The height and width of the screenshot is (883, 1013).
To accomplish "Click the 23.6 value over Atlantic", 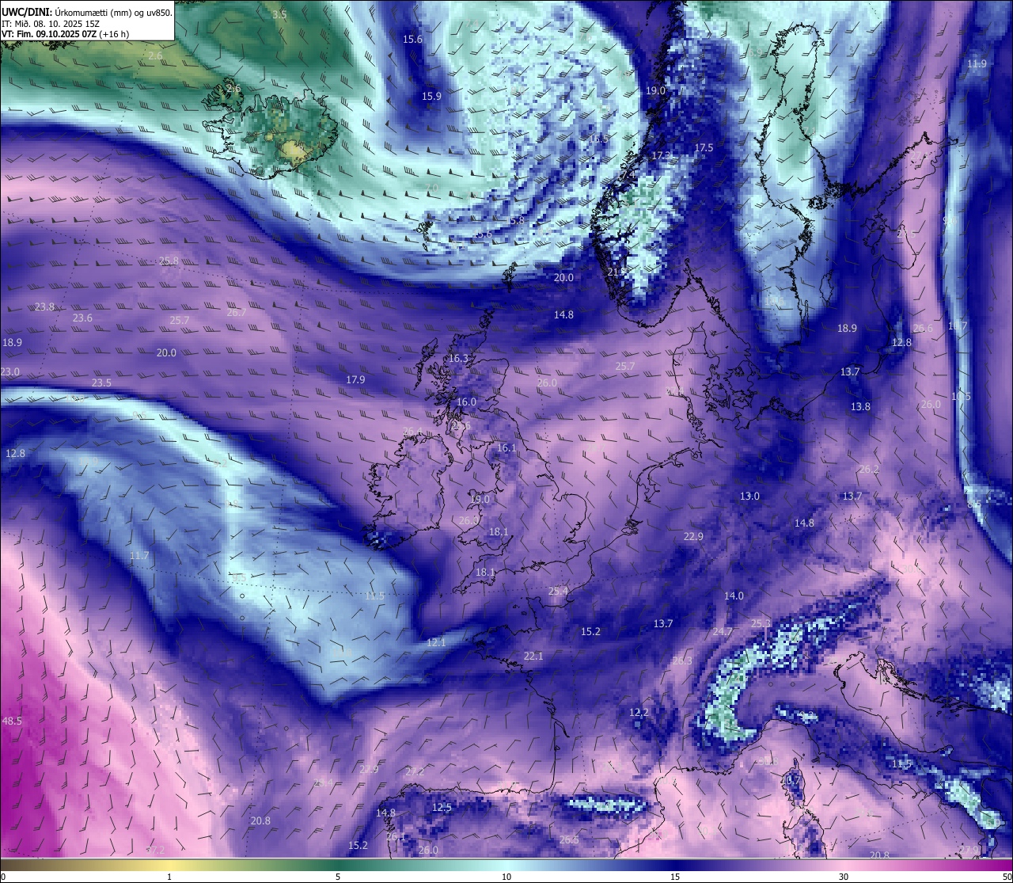I will click(82, 318).
